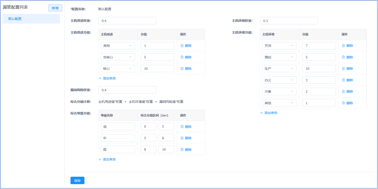Edit lower bound of 高 level range

tap(148, 150)
